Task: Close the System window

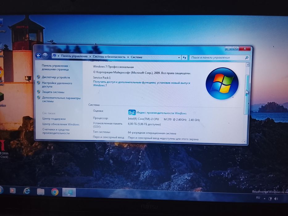Action: (245, 49)
